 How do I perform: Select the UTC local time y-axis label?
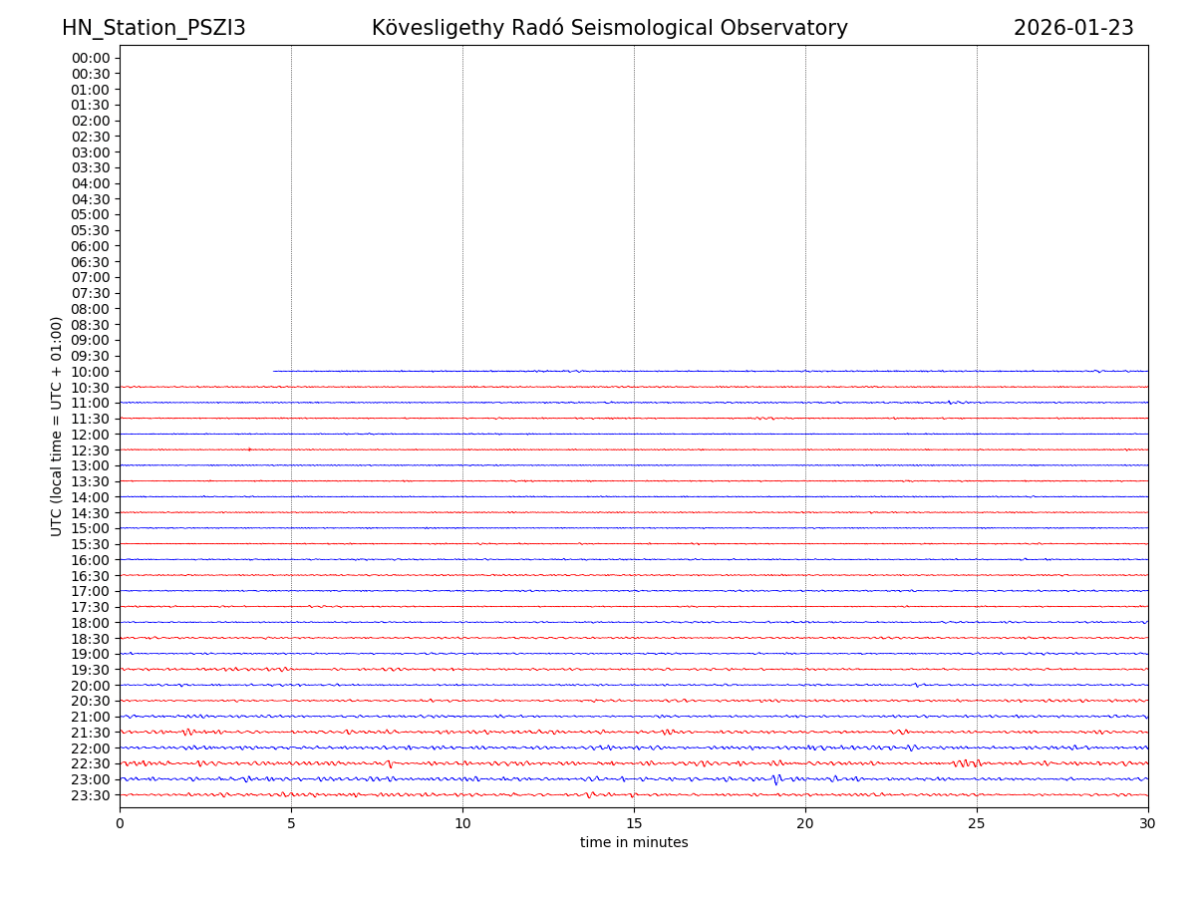tap(58, 427)
